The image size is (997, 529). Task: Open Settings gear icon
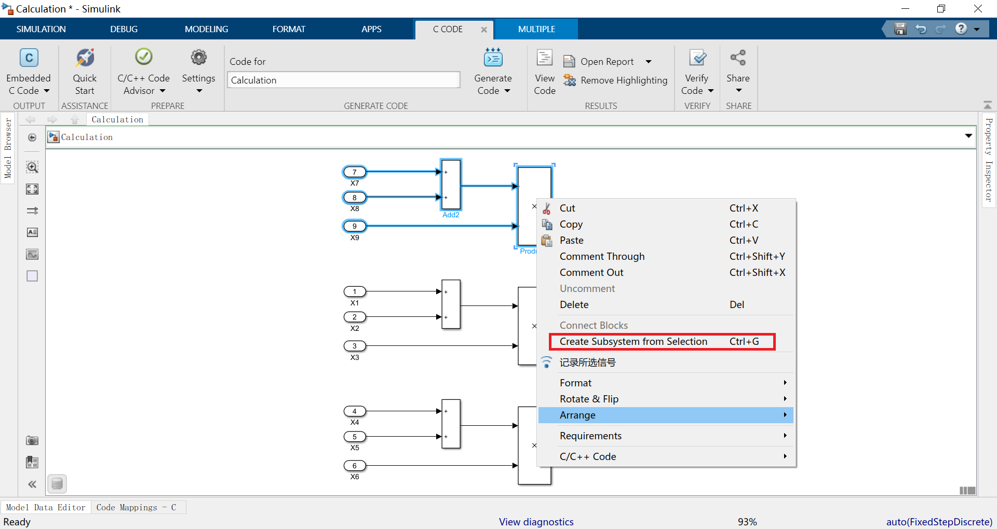(198, 57)
